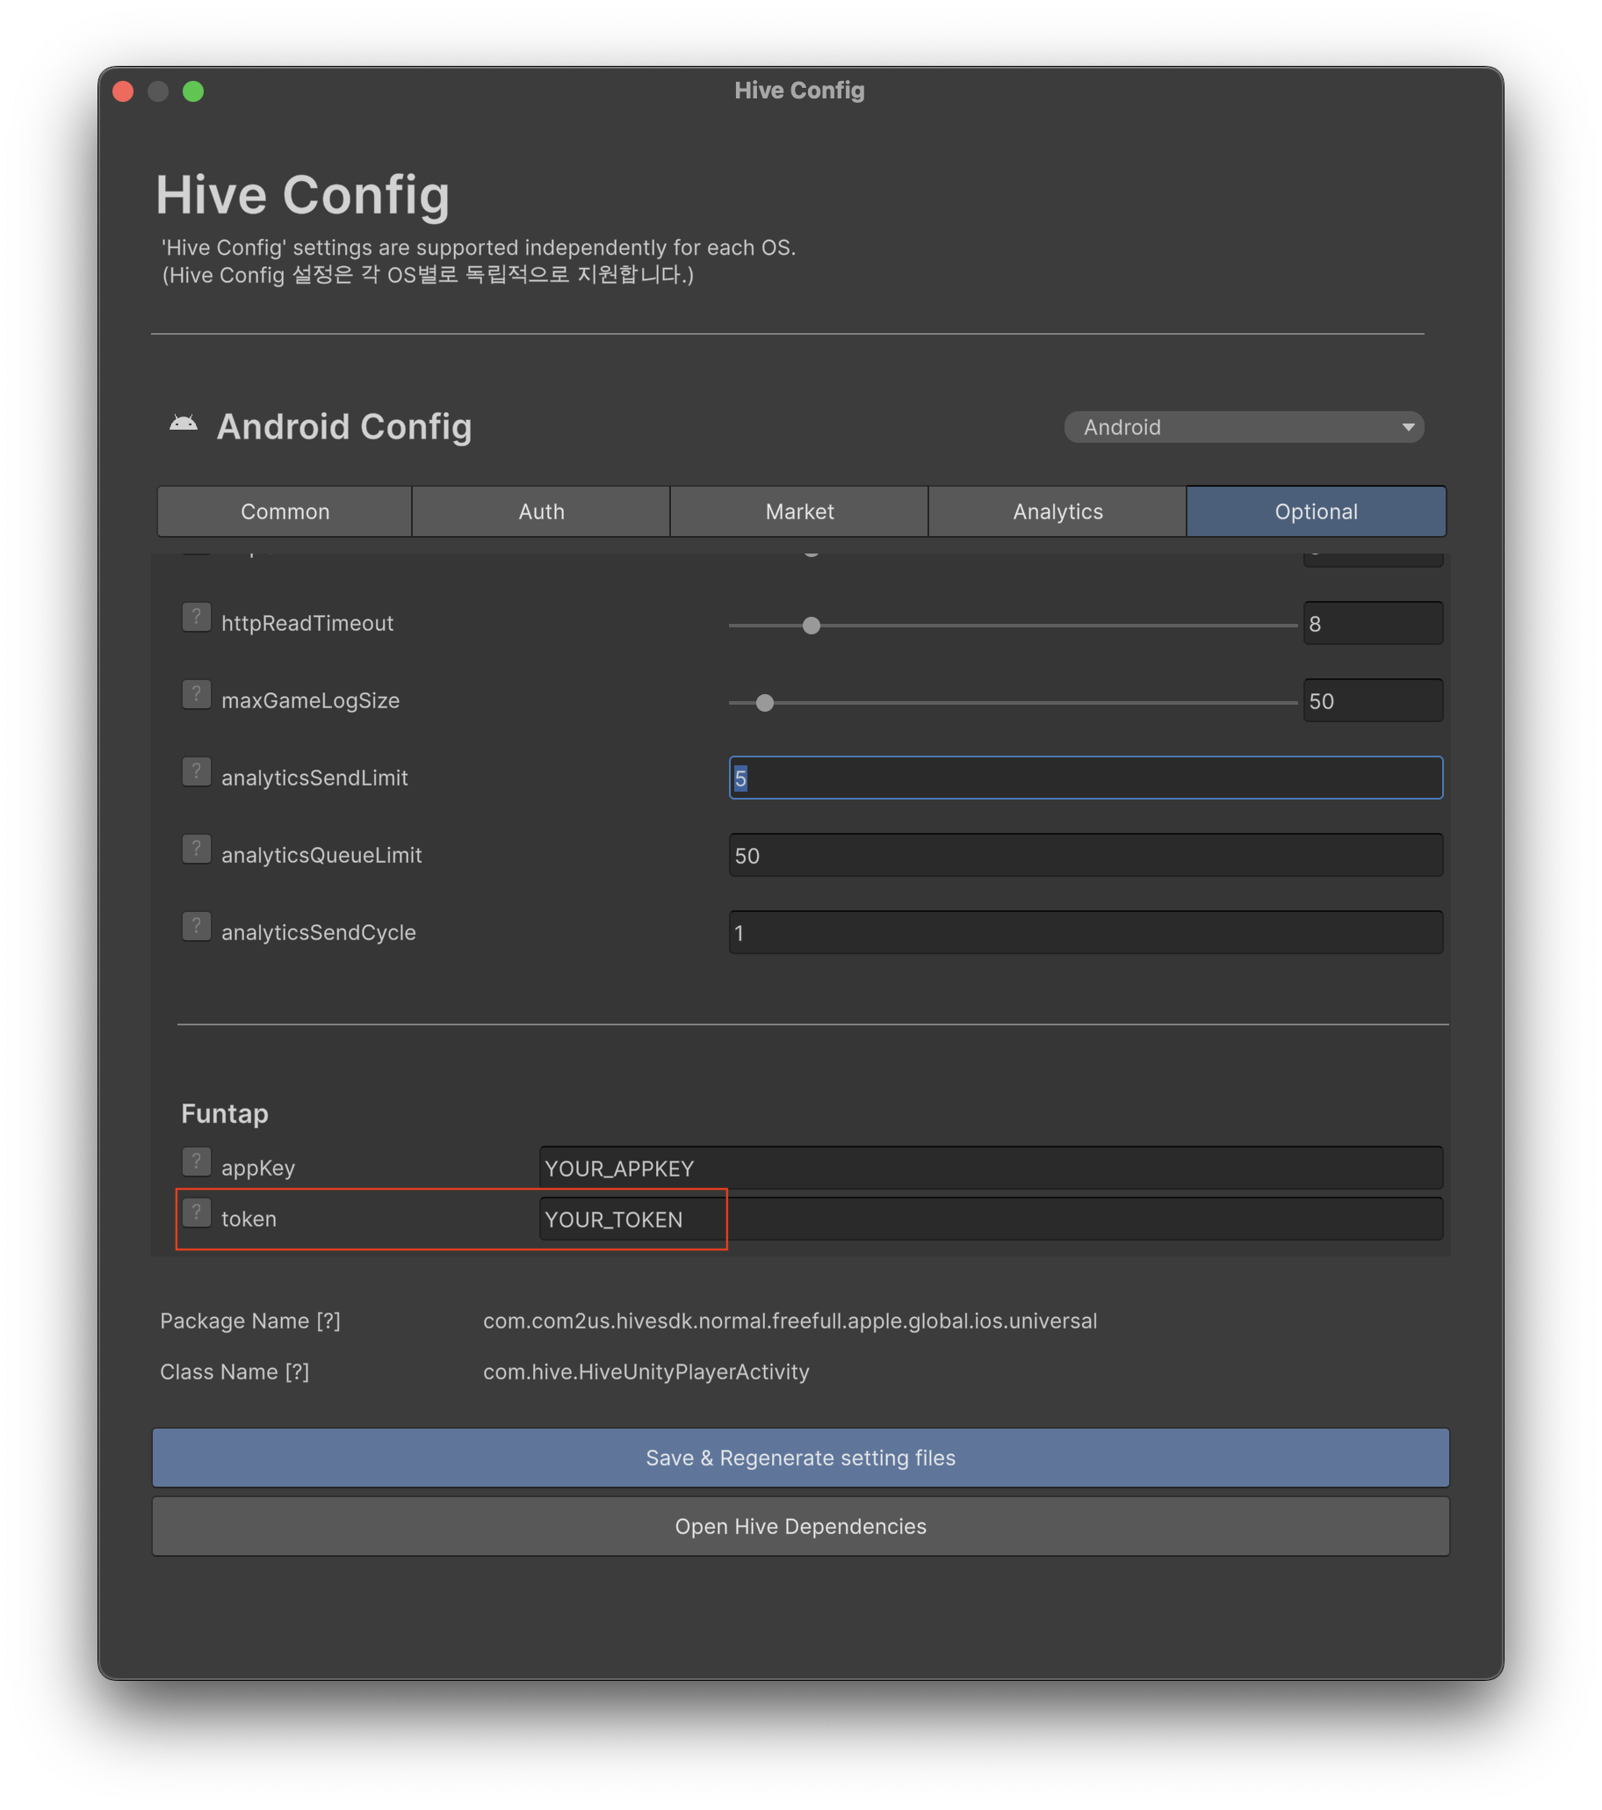Switch to the Common tab

284,512
